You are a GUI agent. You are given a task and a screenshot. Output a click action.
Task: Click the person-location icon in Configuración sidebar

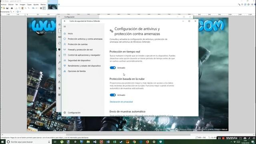point(60,82)
